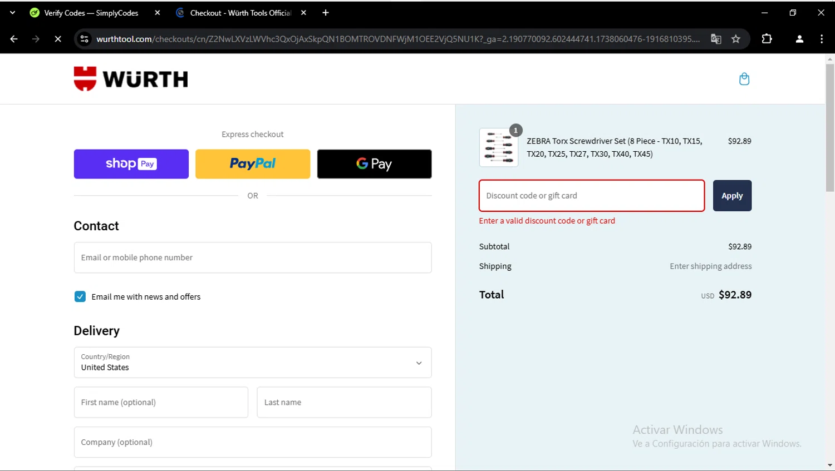Click the Last name field
This screenshot has height=471, width=835.
[x=344, y=403]
